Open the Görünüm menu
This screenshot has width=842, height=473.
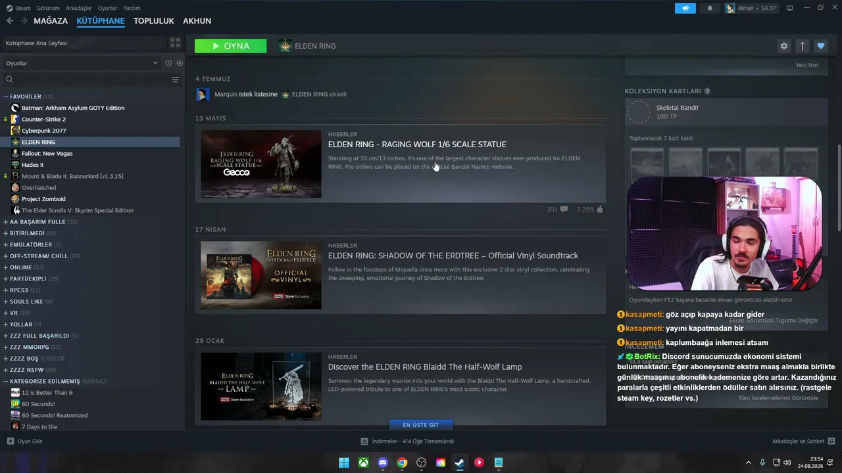point(48,9)
